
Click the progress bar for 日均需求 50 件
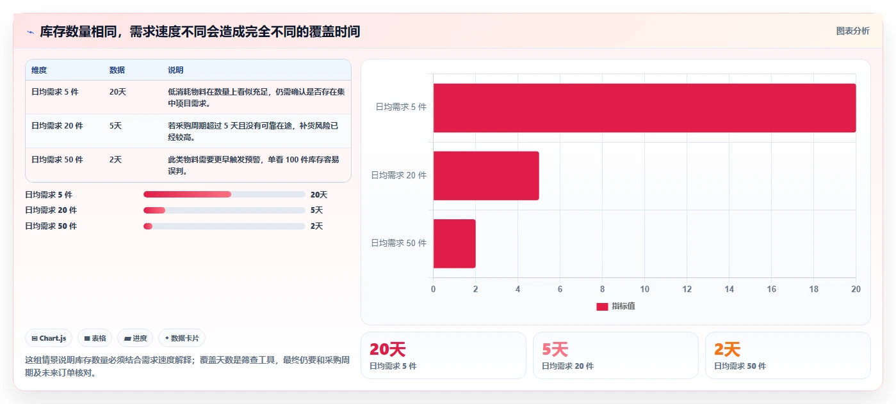(x=224, y=226)
